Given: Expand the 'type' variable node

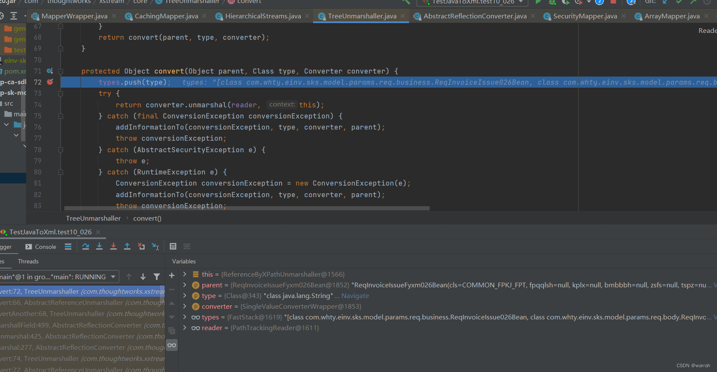Looking at the screenshot, I should pos(185,295).
